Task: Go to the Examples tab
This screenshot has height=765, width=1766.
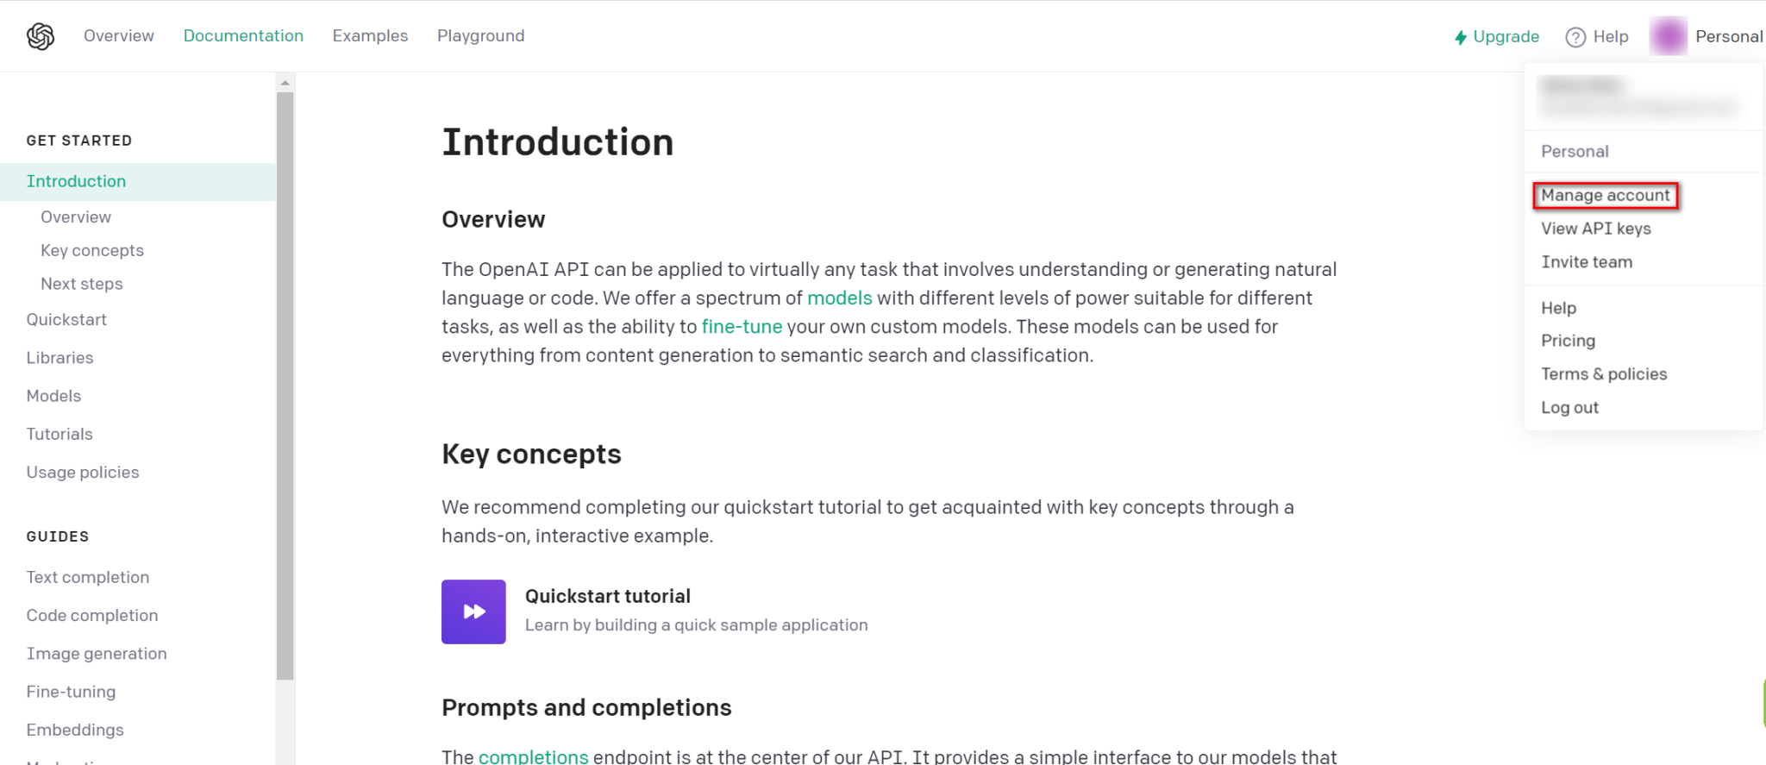Action: [370, 36]
